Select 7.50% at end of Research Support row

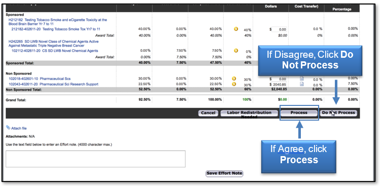(x=353, y=84)
